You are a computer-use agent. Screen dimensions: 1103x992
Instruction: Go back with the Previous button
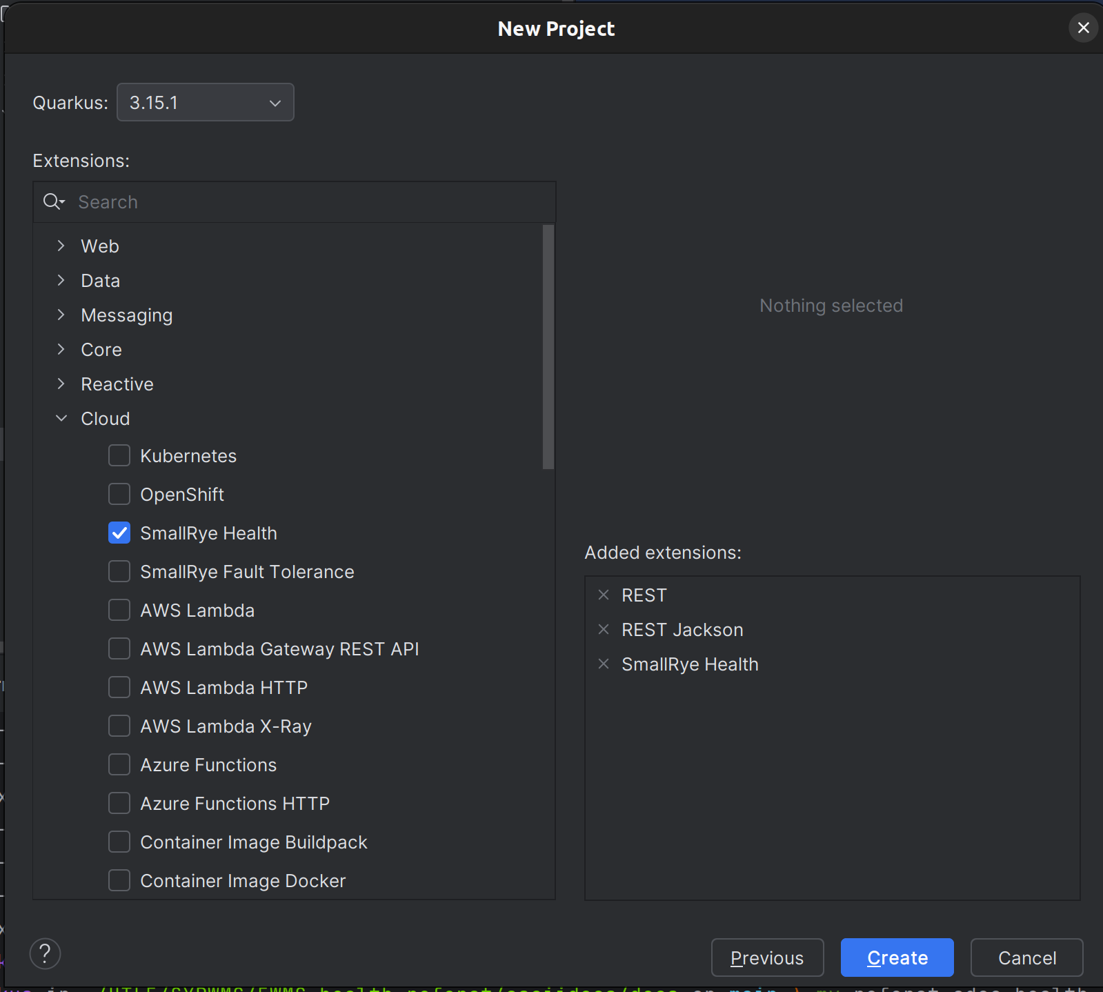767,958
